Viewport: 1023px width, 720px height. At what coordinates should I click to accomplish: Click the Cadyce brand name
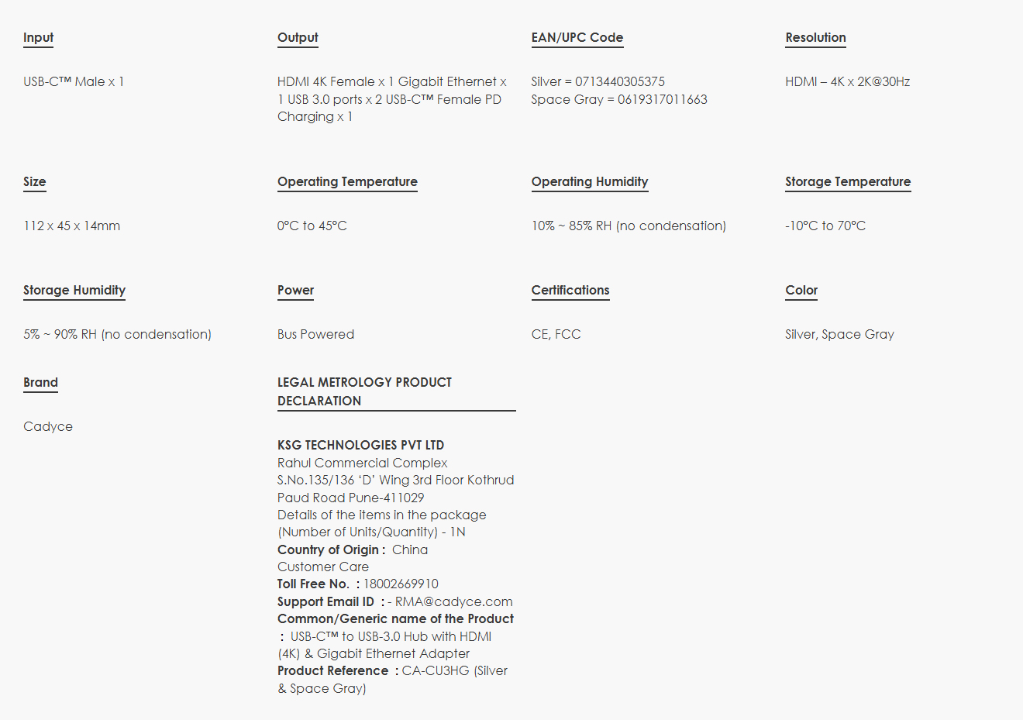point(48,426)
